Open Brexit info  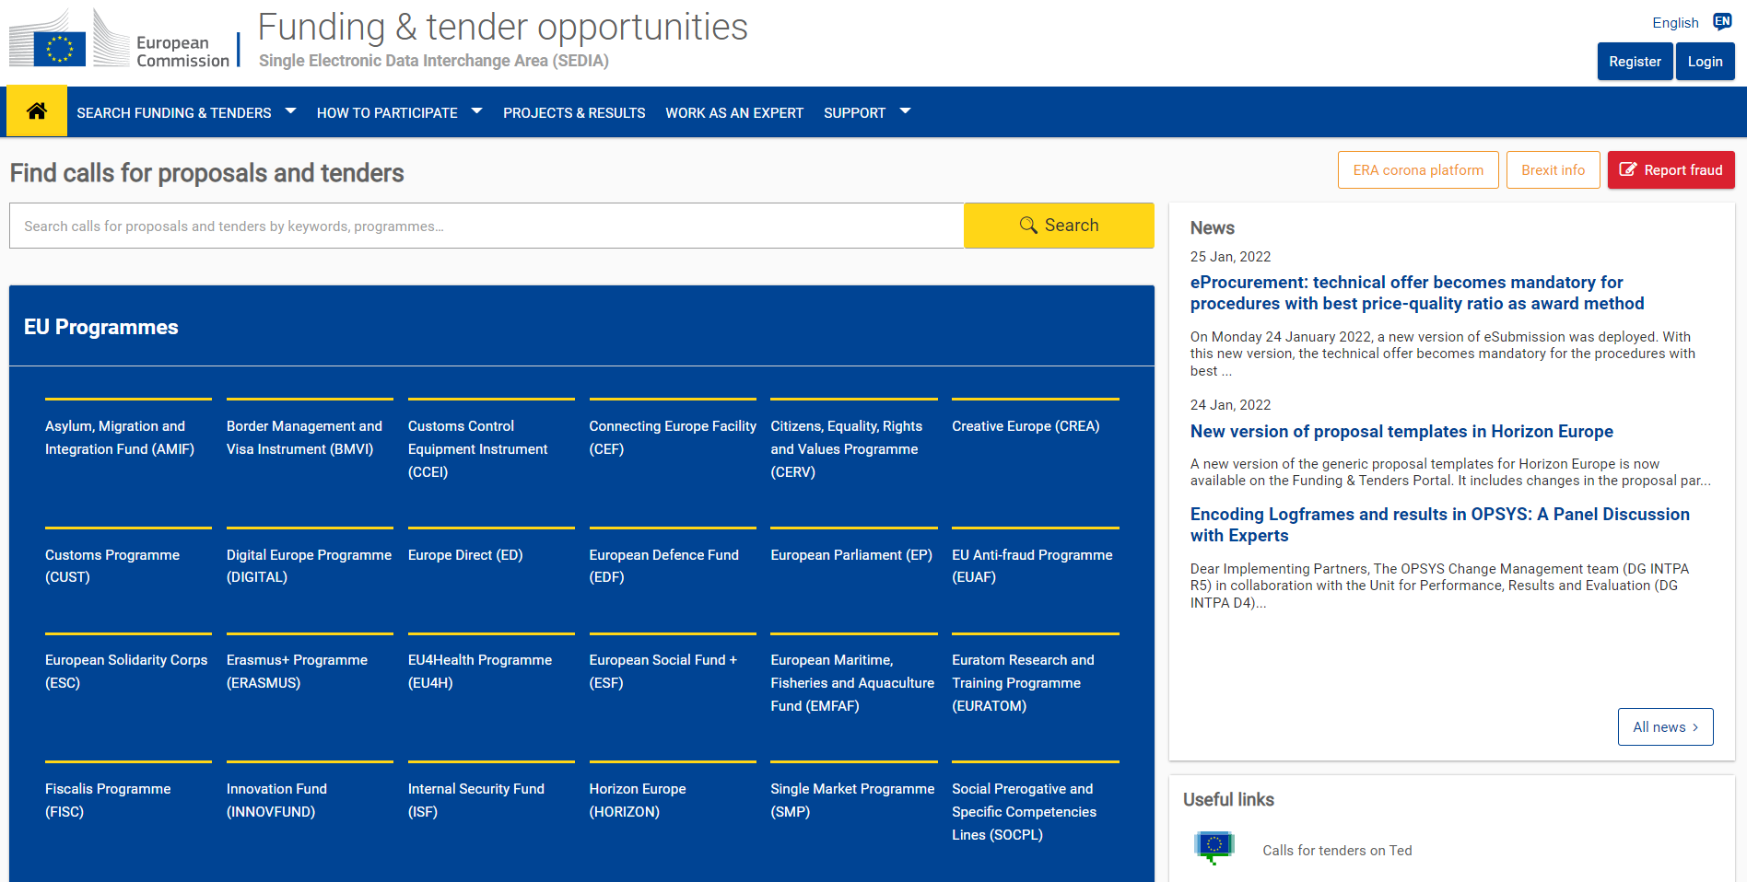click(x=1553, y=170)
